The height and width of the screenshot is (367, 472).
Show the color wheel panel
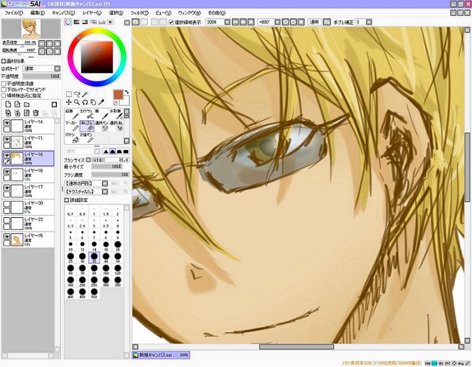click(x=68, y=22)
